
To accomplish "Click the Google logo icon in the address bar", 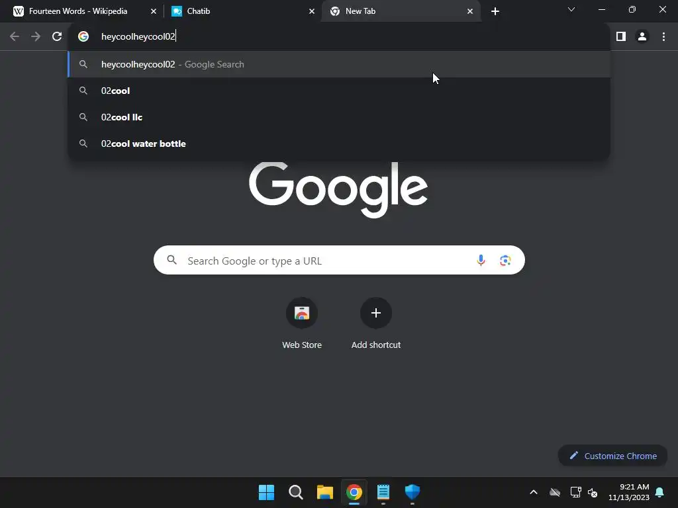I will [x=83, y=36].
